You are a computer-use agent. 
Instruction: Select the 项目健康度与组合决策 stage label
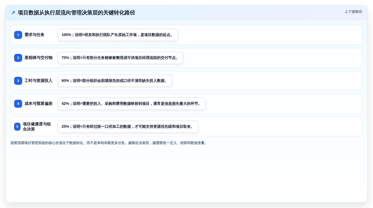coord(37,127)
